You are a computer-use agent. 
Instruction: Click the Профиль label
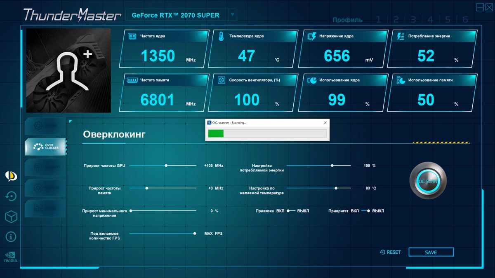(348, 20)
